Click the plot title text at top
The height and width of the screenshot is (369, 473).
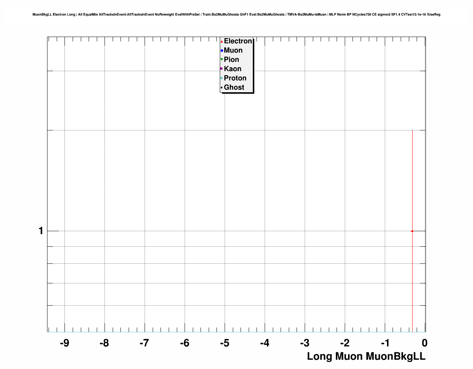pyautogui.click(x=236, y=14)
